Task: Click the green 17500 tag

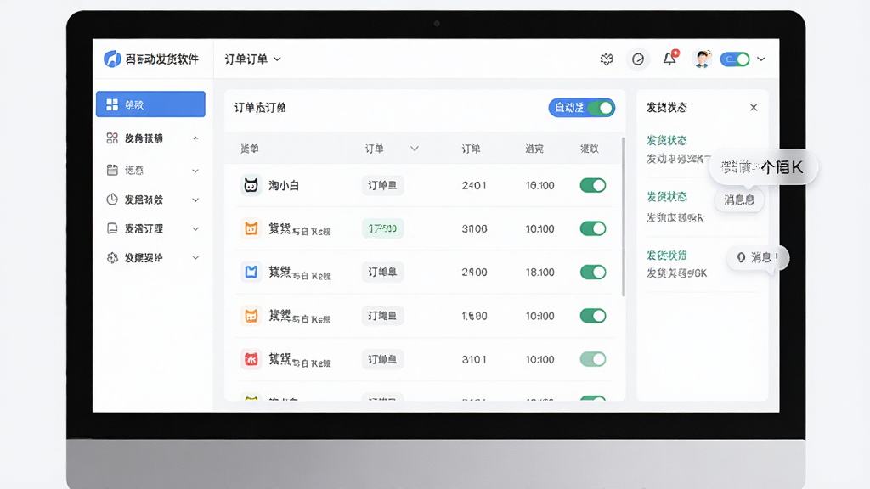Action: coord(382,228)
